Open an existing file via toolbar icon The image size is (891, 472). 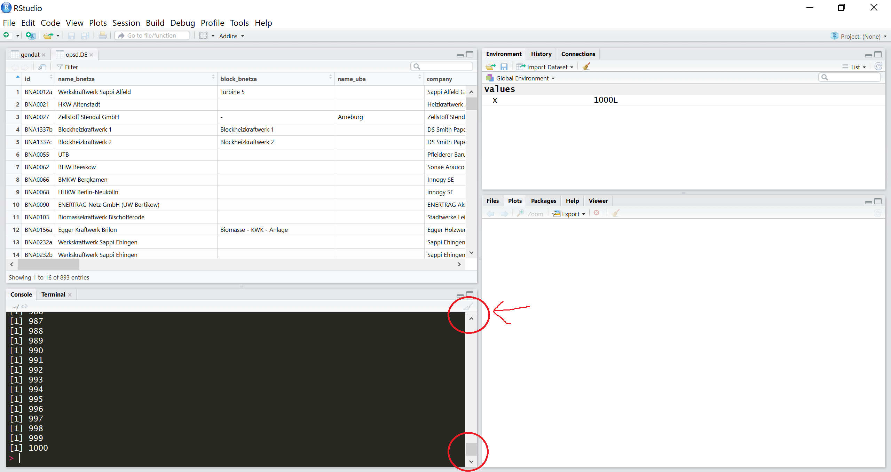click(48, 35)
